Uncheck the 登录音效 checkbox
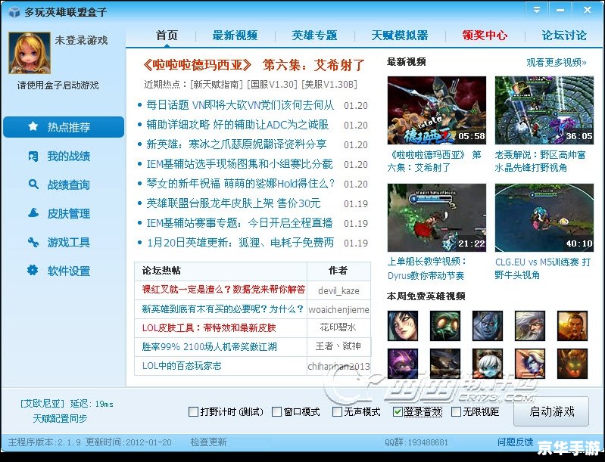Screen dimensions: 605x462 coord(398,412)
